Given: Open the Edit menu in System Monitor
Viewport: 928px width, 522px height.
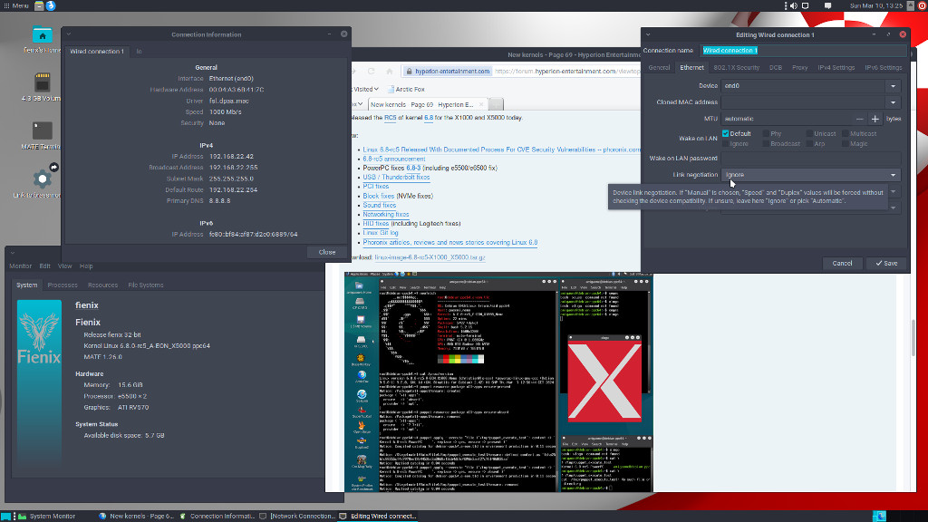Looking at the screenshot, I should pos(45,266).
